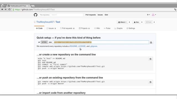Click the Test repository name link
This screenshot has width=177, height=99.
[x=58, y=22]
